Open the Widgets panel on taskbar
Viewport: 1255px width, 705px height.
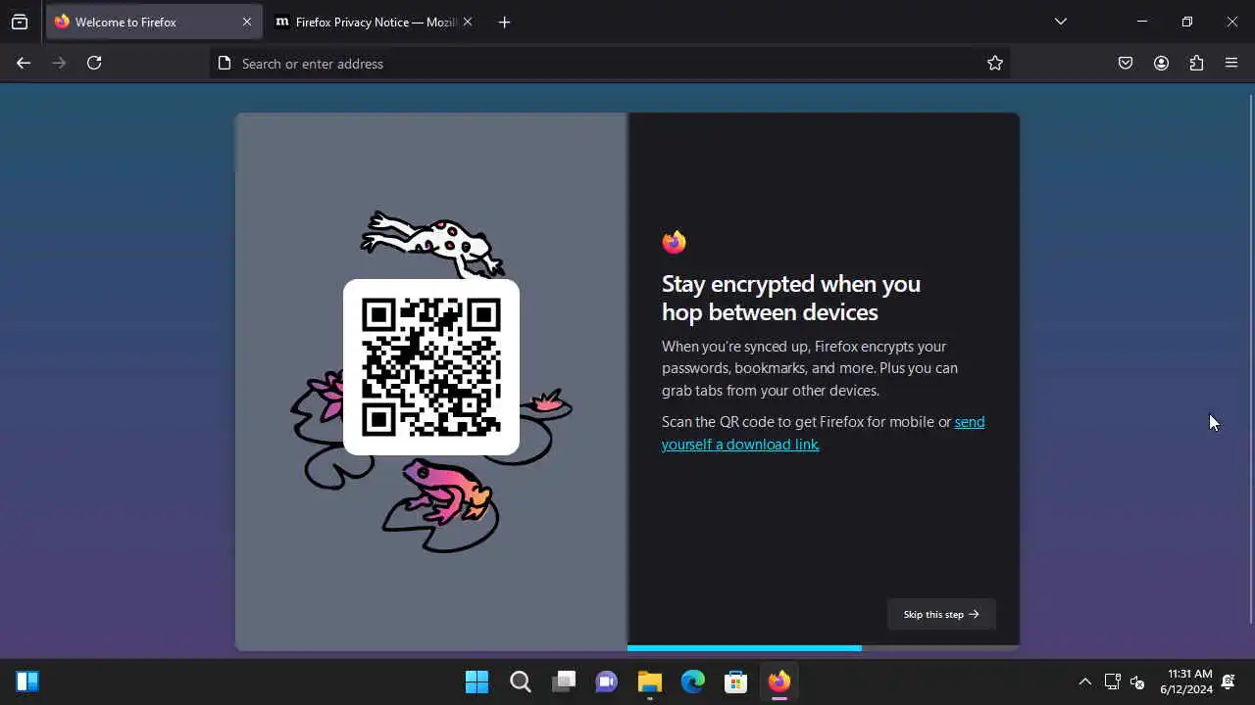[x=27, y=681]
